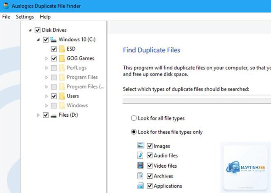This screenshot has height=193, width=271.
Task: Uncheck the Video files checkbox
Action: 150,166
